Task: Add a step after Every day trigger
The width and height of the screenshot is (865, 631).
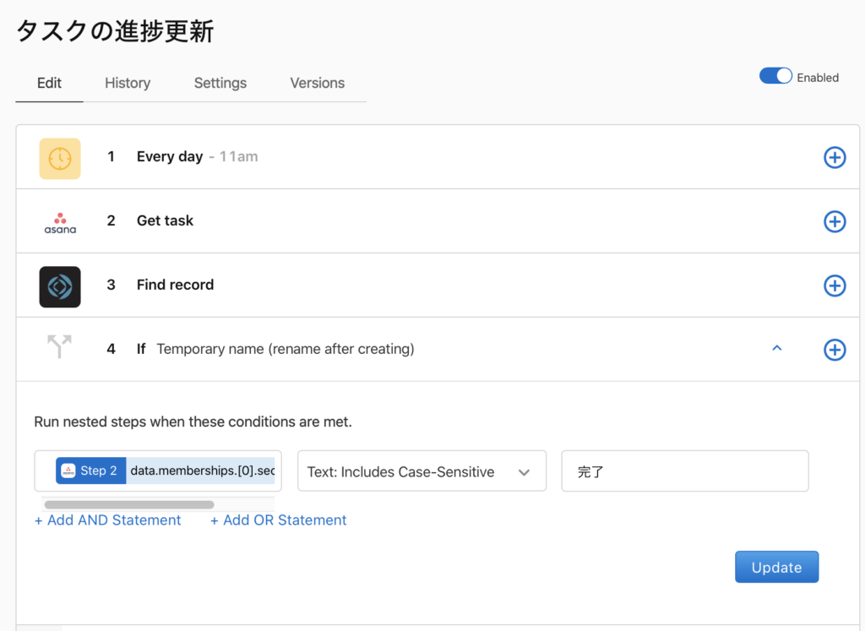Action: (x=834, y=157)
